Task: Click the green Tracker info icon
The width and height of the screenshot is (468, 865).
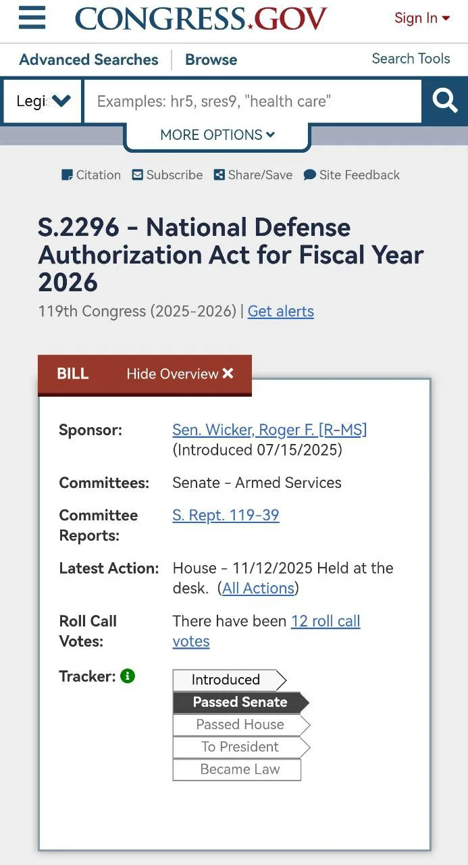Action: (128, 676)
